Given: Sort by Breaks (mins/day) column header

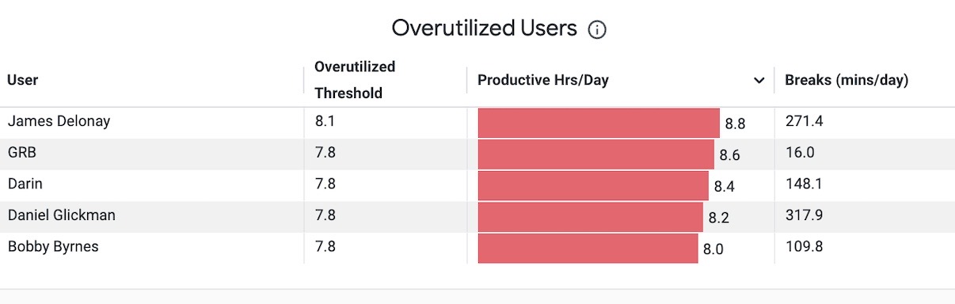Looking at the screenshot, I should pos(847,80).
